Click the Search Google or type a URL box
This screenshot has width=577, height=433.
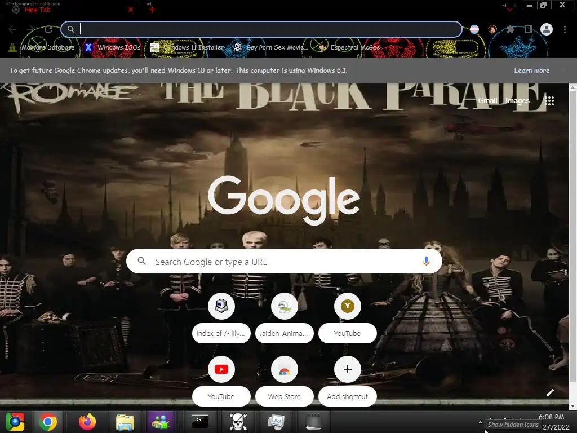tap(284, 261)
